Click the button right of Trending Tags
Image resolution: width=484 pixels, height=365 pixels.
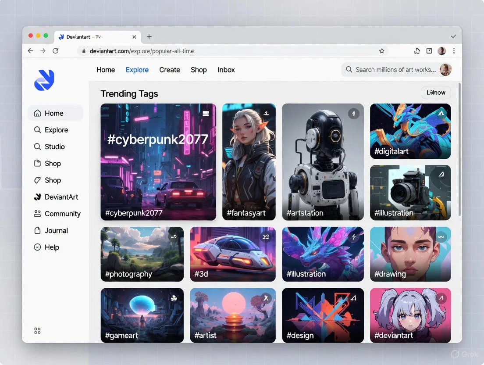click(x=436, y=93)
